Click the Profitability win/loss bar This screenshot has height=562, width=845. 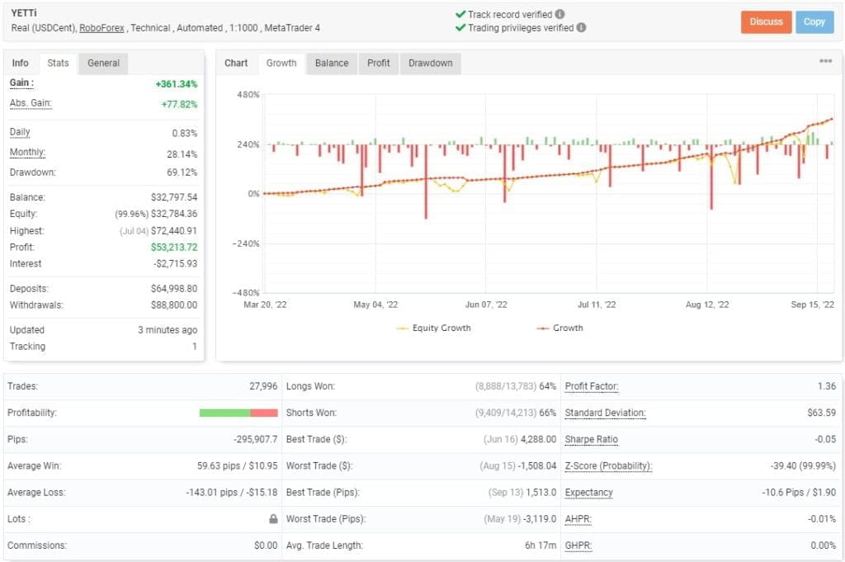pos(238,413)
